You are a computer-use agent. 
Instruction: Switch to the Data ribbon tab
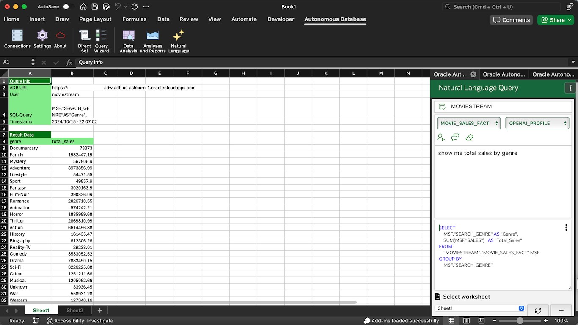point(163,19)
